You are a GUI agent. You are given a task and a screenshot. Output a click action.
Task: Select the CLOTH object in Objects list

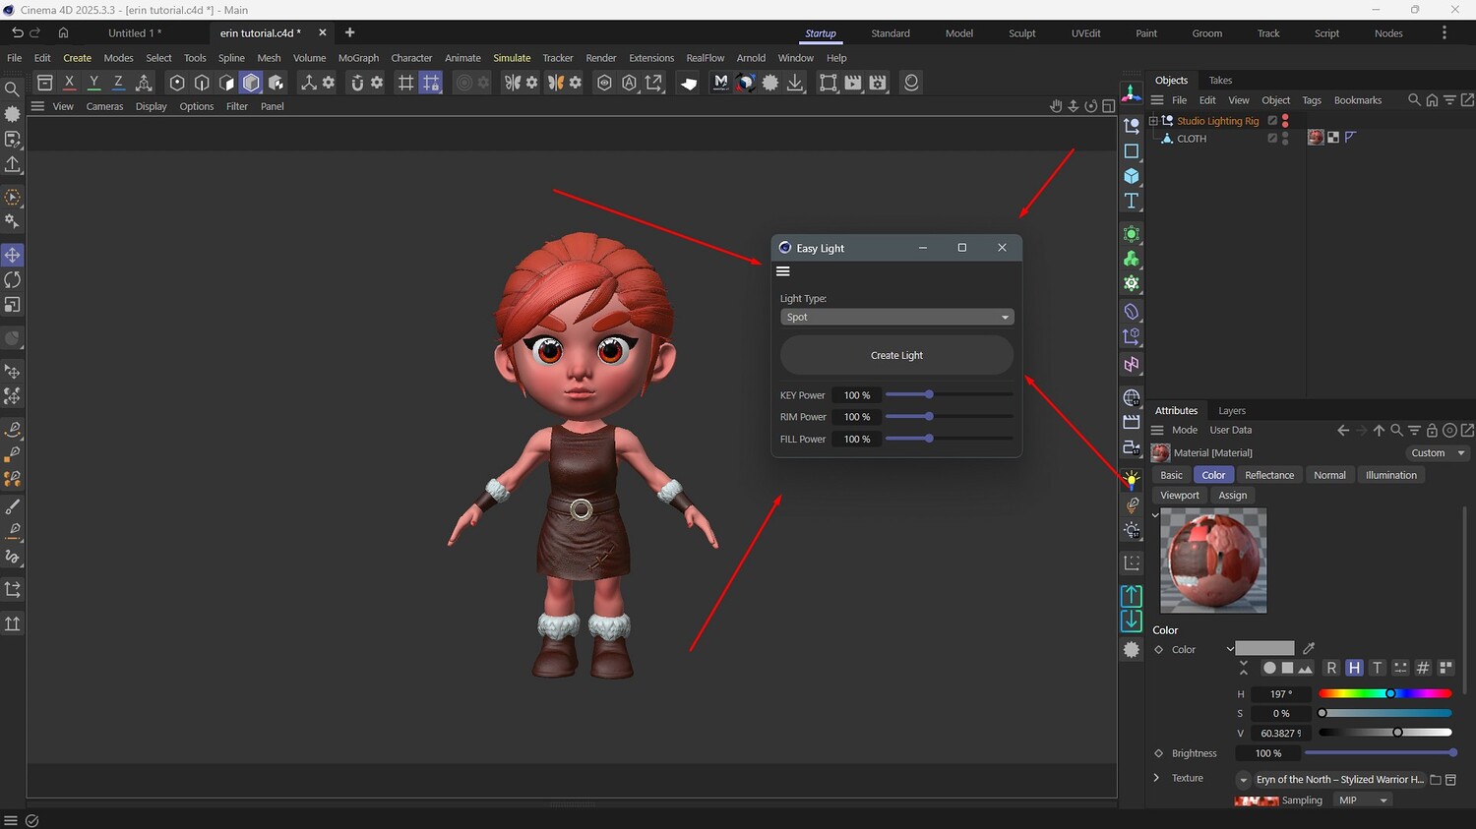pos(1192,139)
